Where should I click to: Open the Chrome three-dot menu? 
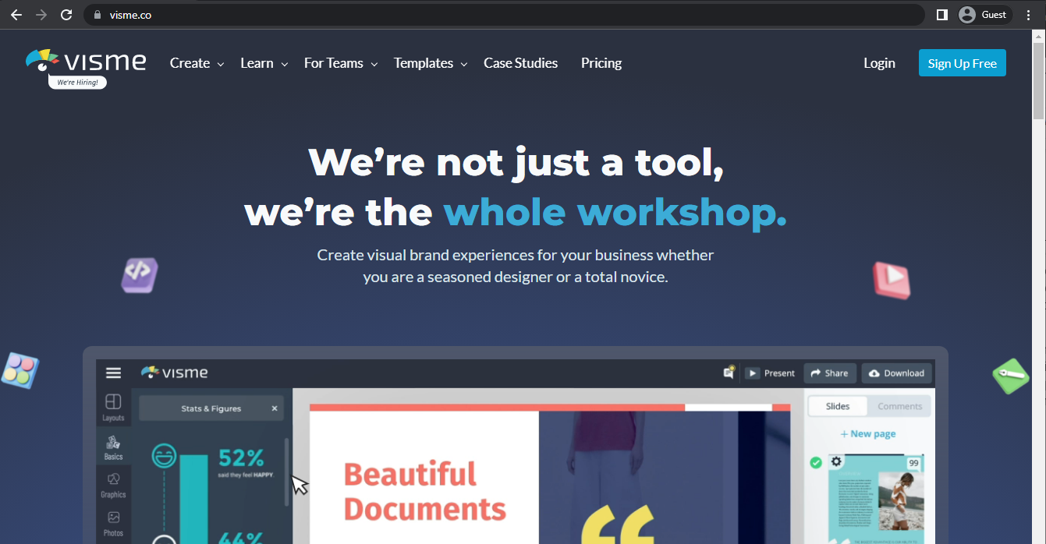pos(1028,15)
